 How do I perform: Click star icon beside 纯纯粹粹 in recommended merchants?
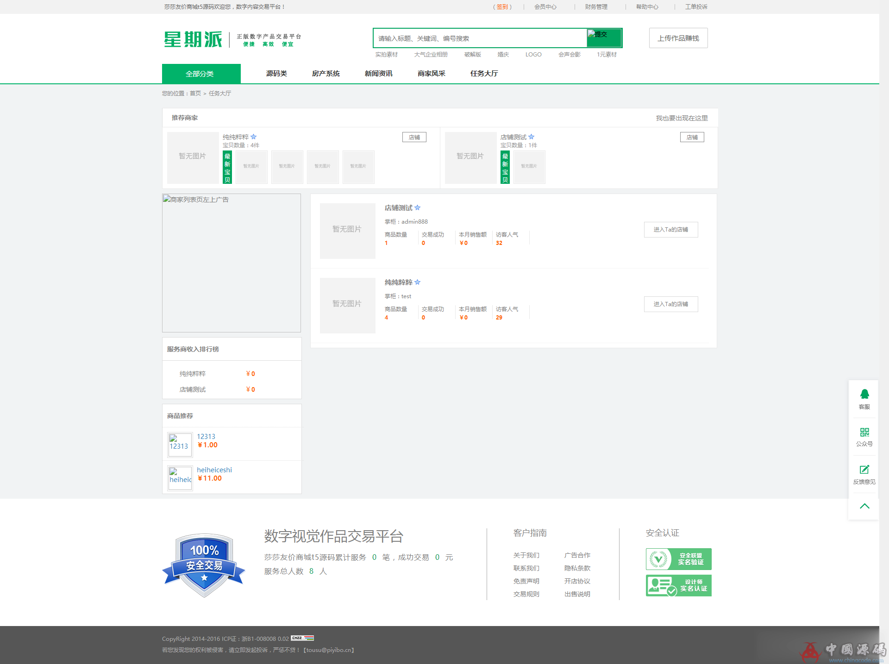[254, 137]
